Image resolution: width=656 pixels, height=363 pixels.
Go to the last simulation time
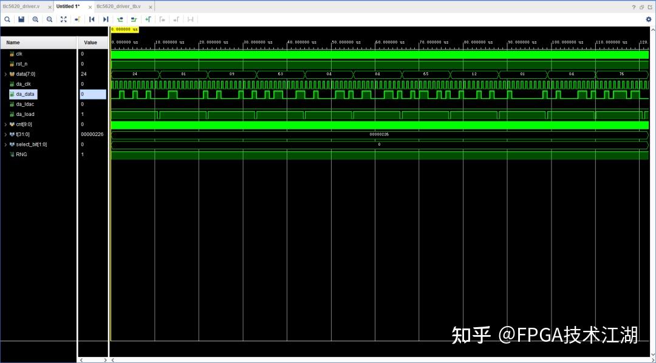106,19
